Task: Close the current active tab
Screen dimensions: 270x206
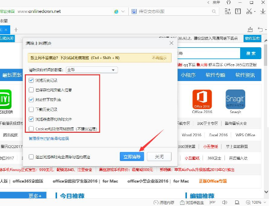Action: coord(6,30)
